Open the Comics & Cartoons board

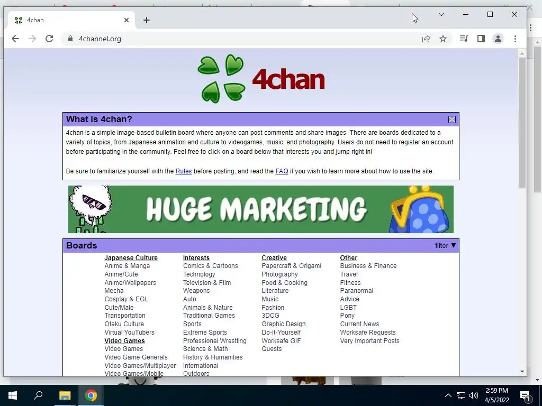click(x=211, y=266)
